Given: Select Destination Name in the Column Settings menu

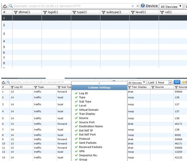Looking at the screenshot, I should pos(91,126).
